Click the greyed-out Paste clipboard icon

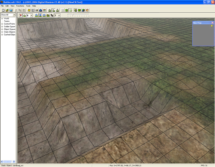click(x=24, y=10)
